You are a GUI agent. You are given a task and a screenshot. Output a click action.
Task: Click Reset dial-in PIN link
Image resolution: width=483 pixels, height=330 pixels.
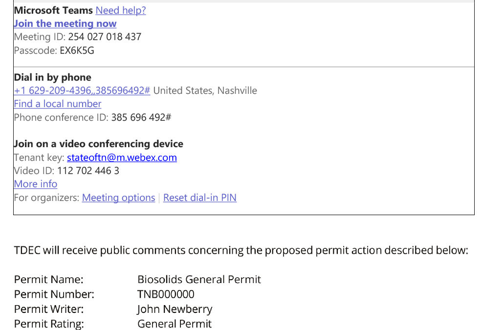point(200,198)
